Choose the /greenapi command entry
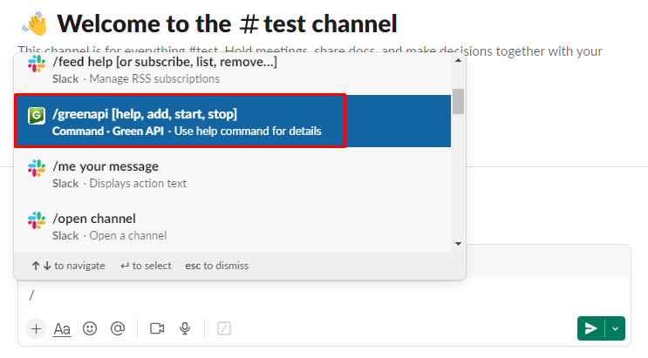 pos(181,122)
